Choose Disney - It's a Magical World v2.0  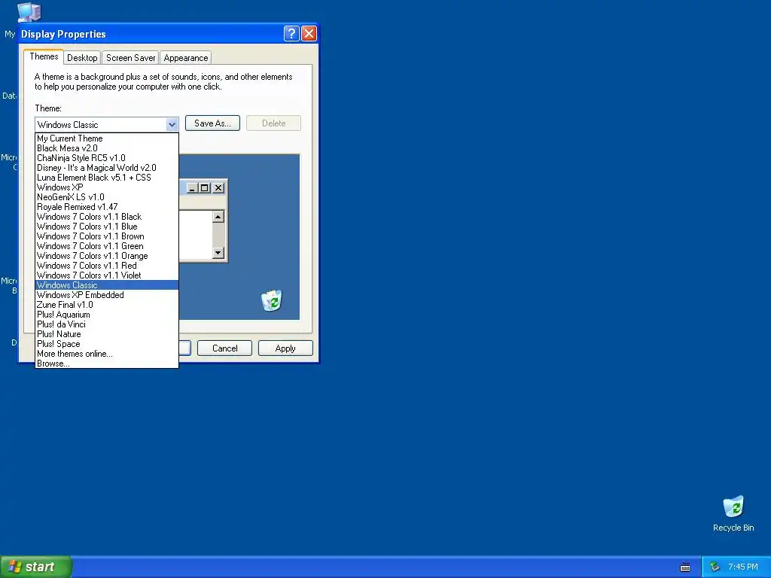coord(107,168)
